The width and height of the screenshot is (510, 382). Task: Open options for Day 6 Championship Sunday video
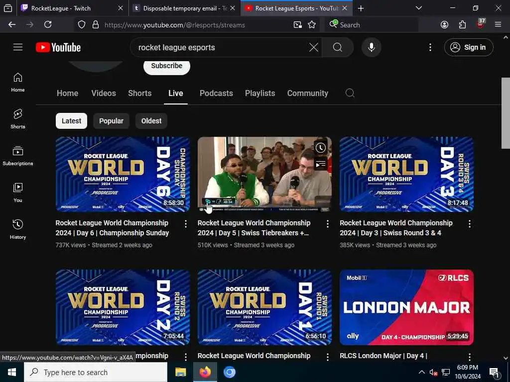tap(185, 224)
